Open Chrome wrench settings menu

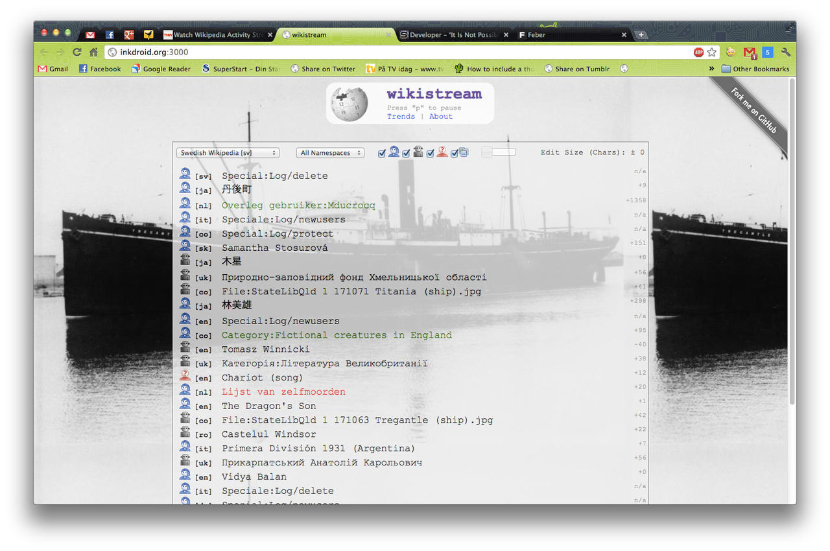786,53
